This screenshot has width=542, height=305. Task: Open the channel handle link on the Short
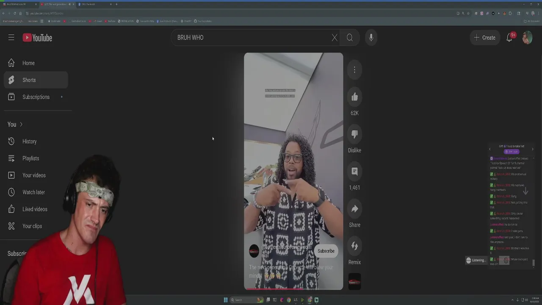coord(287,251)
